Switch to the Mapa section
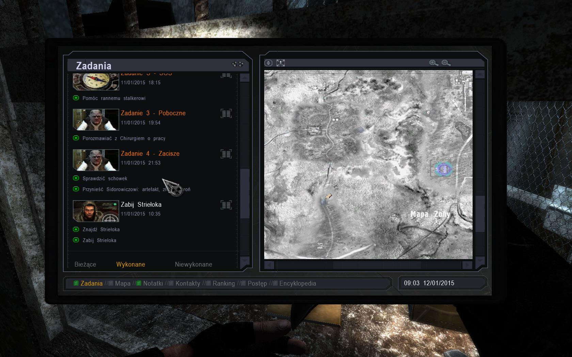Viewport: 572px width, 357px height. click(120, 283)
